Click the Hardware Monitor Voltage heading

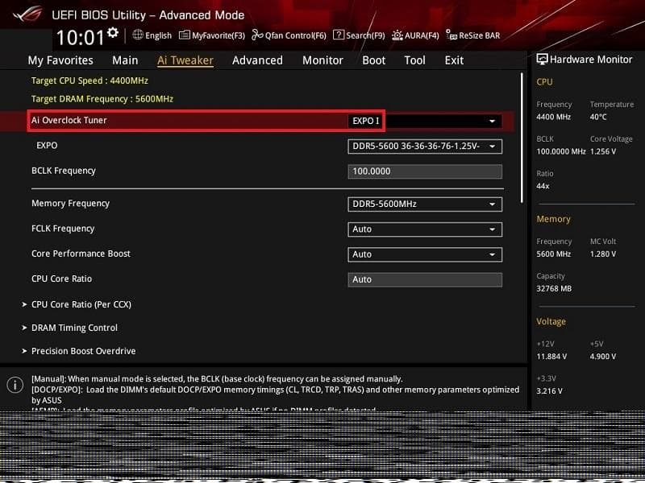(551, 321)
